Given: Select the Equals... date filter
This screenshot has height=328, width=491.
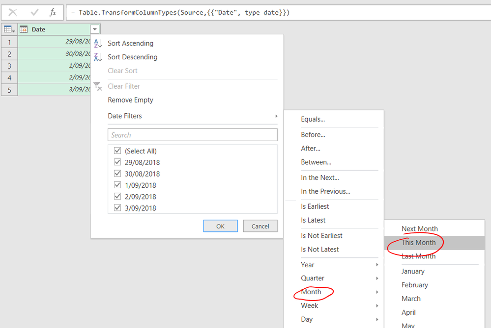Looking at the screenshot, I should pyautogui.click(x=313, y=119).
